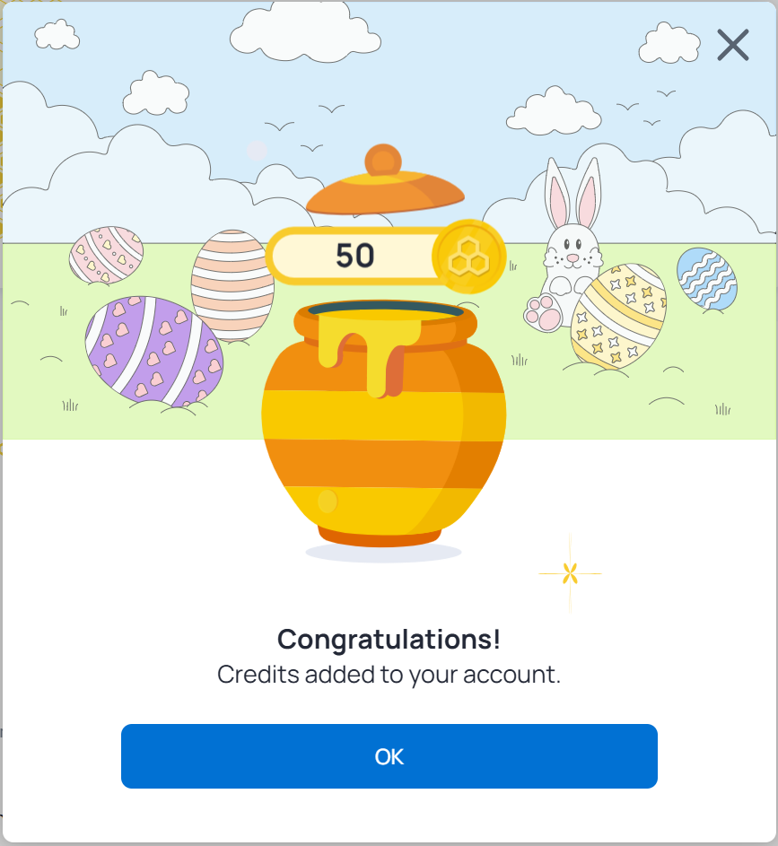This screenshot has height=846, width=778.
Task: Click the OK button
Action: tap(389, 756)
